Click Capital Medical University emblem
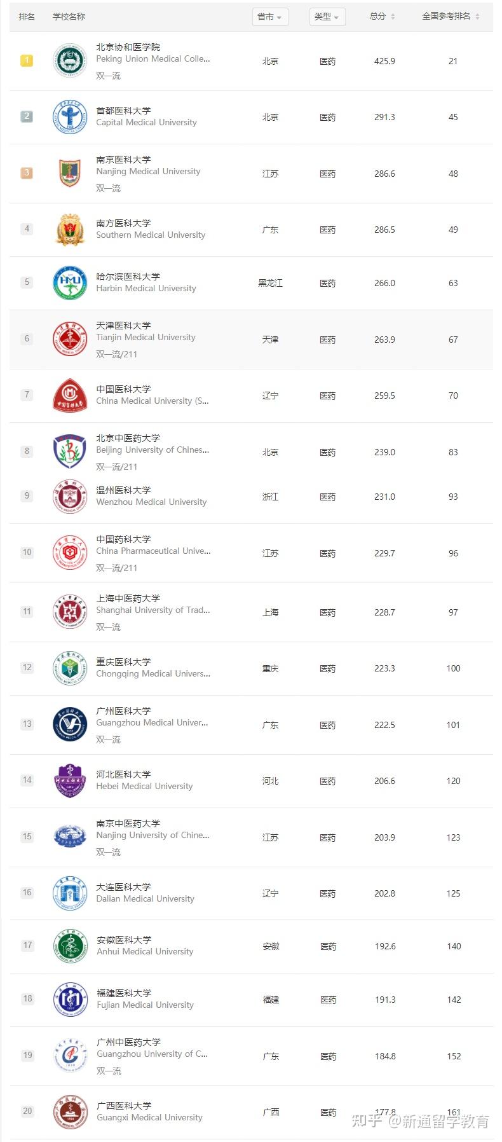This screenshot has height=1142, width=502. (69, 117)
